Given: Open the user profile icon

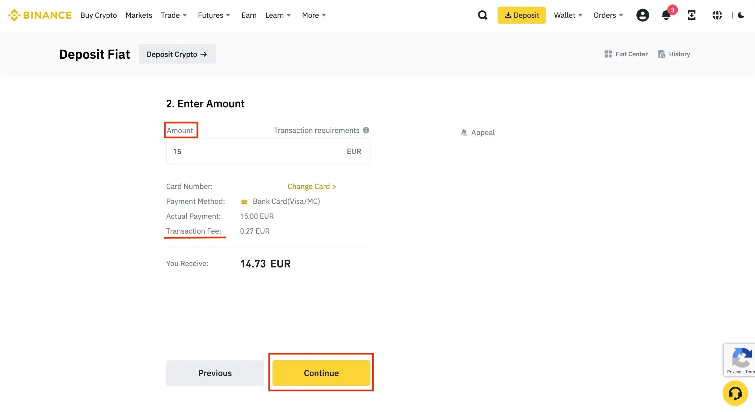Looking at the screenshot, I should click(x=643, y=15).
